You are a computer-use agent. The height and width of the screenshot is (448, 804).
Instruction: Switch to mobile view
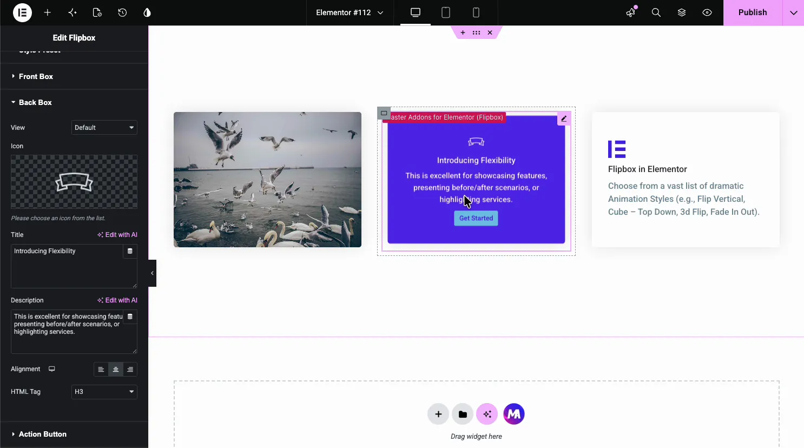click(x=476, y=12)
